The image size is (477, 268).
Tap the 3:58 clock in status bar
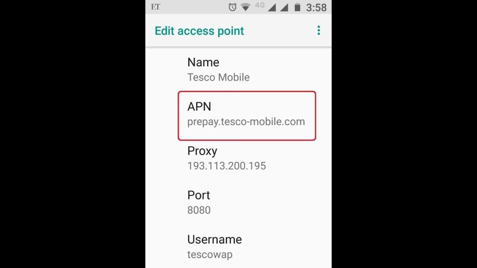[316, 7]
